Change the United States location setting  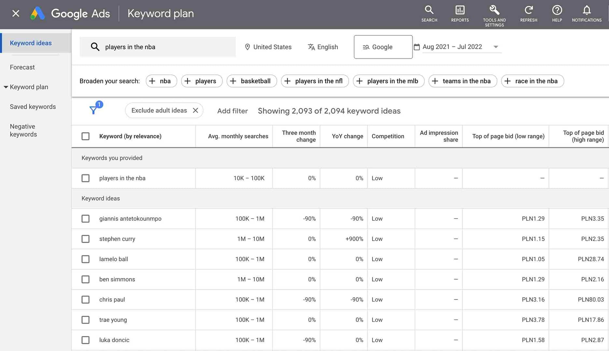[x=268, y=47]
